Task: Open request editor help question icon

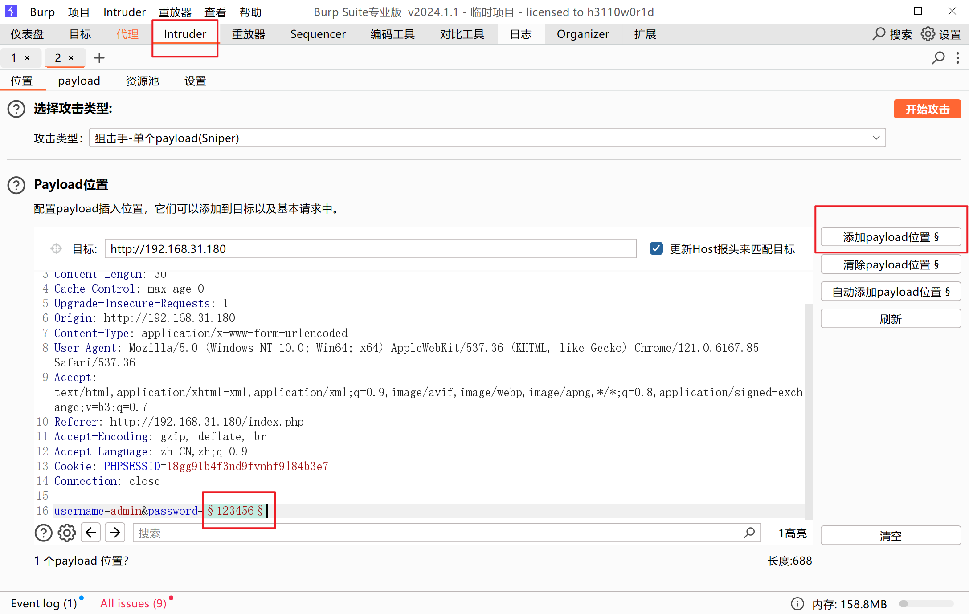Action: coord(44,533)
